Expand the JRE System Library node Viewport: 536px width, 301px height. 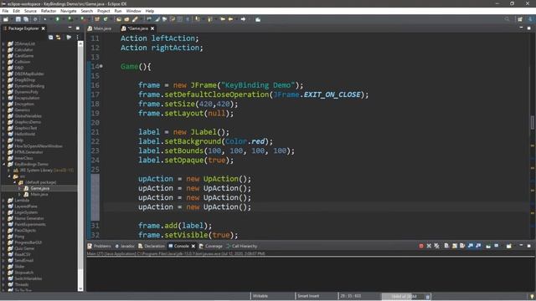coord(9,170)
